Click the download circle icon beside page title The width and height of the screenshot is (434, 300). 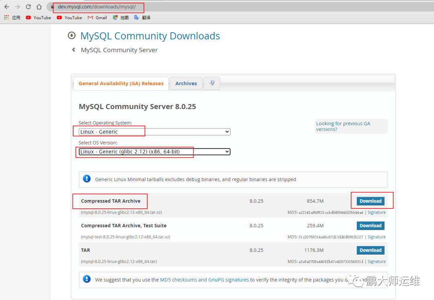point(72,35)
